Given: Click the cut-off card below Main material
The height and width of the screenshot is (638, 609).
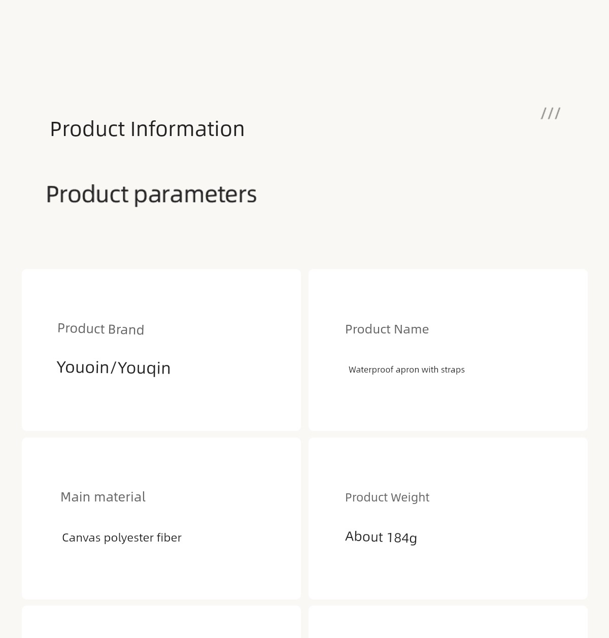Looking at the screenshot, I should tap(161, 622).
